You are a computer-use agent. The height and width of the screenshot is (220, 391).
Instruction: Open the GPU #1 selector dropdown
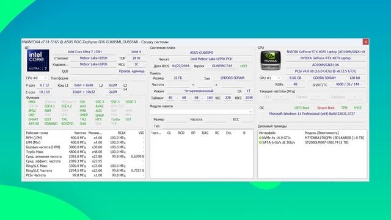coord(270,78)
